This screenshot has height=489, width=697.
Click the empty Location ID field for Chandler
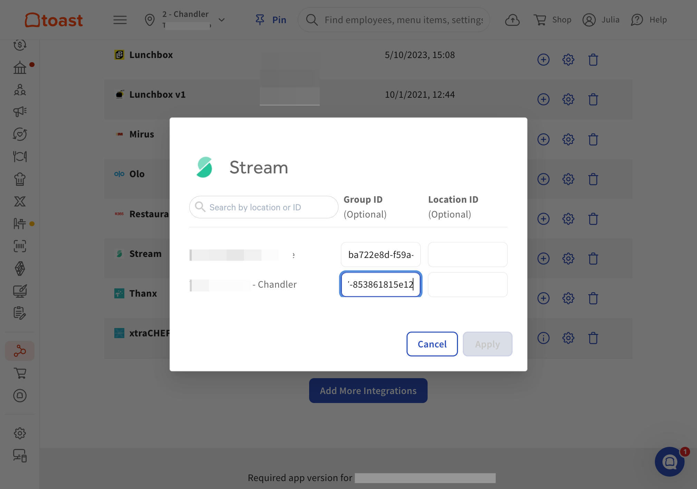pyautogui.click(x=468, y=284)
